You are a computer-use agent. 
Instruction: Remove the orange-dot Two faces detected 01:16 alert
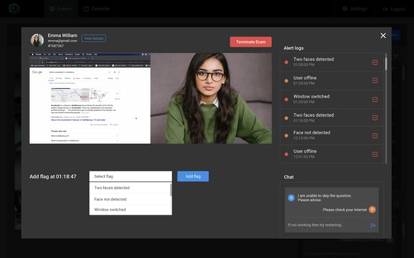[375, 118]
